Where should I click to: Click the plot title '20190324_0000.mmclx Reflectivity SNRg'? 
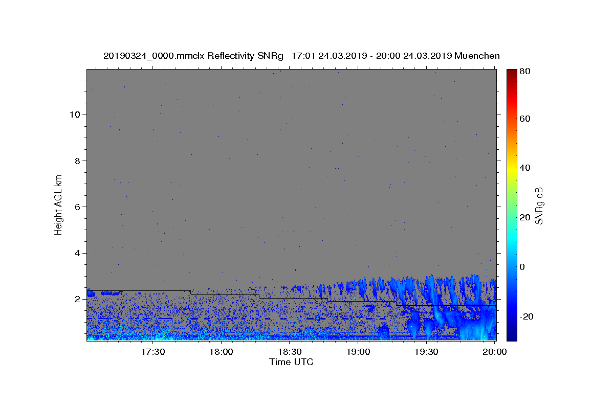point(193,56)
